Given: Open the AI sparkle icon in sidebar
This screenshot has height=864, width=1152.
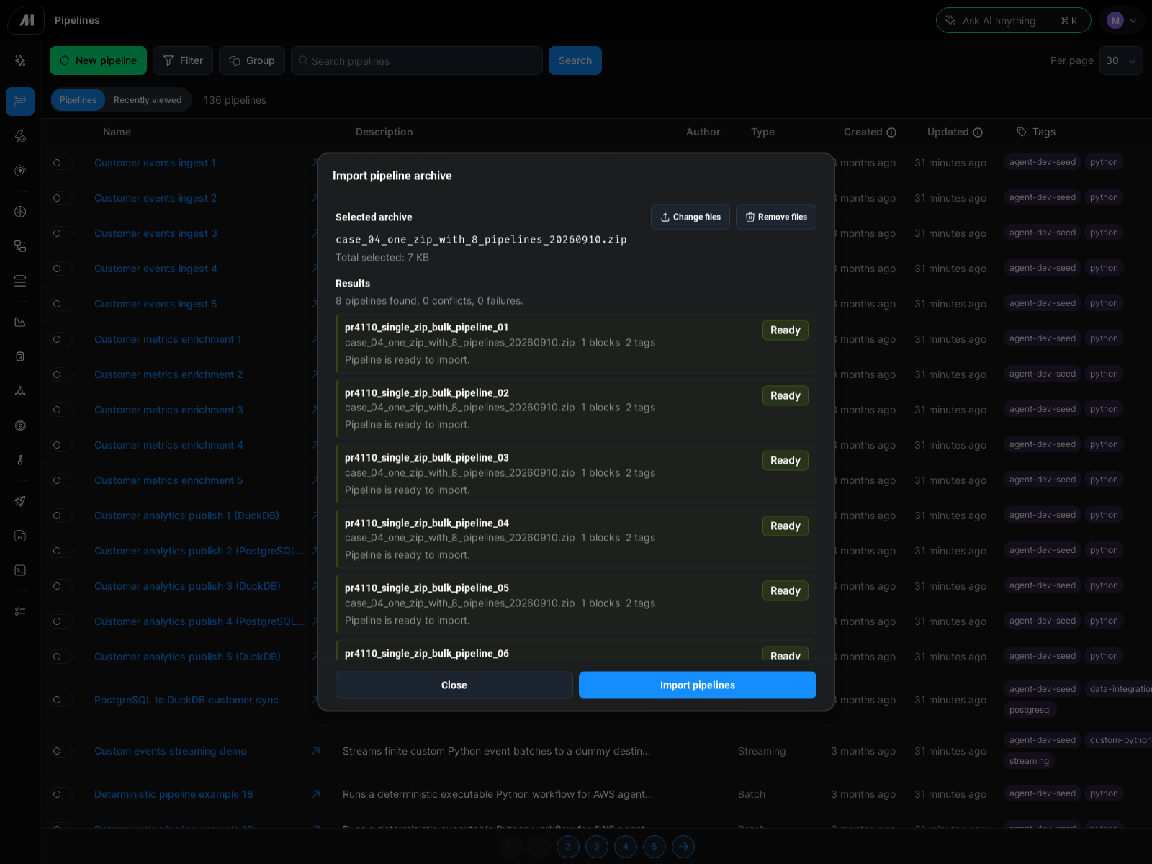Looking at the screenshot, I should click(x=20, y=60).
